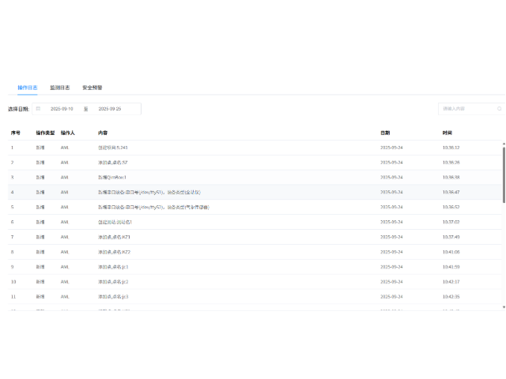
Task: Focus the content search input box
Action: 466,109
